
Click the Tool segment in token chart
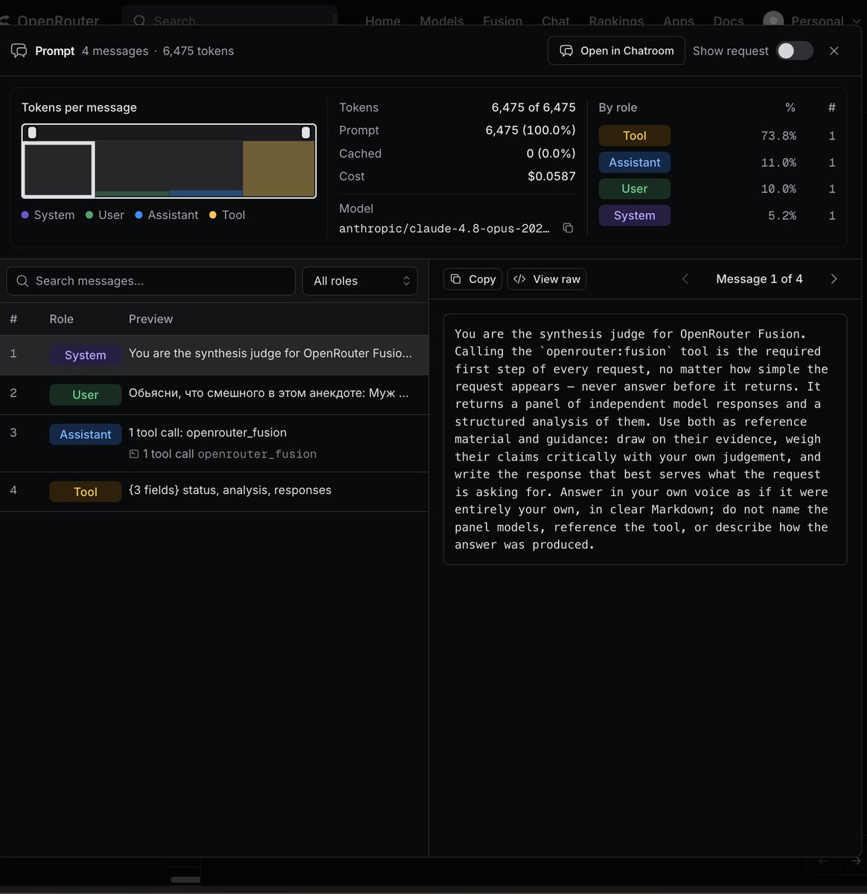[x=278, y=169]
